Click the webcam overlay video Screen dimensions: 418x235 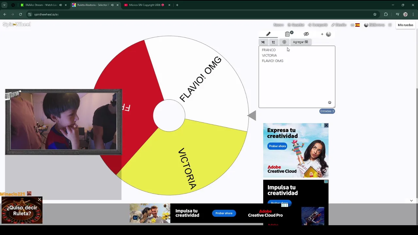click(x=63, y=121)
